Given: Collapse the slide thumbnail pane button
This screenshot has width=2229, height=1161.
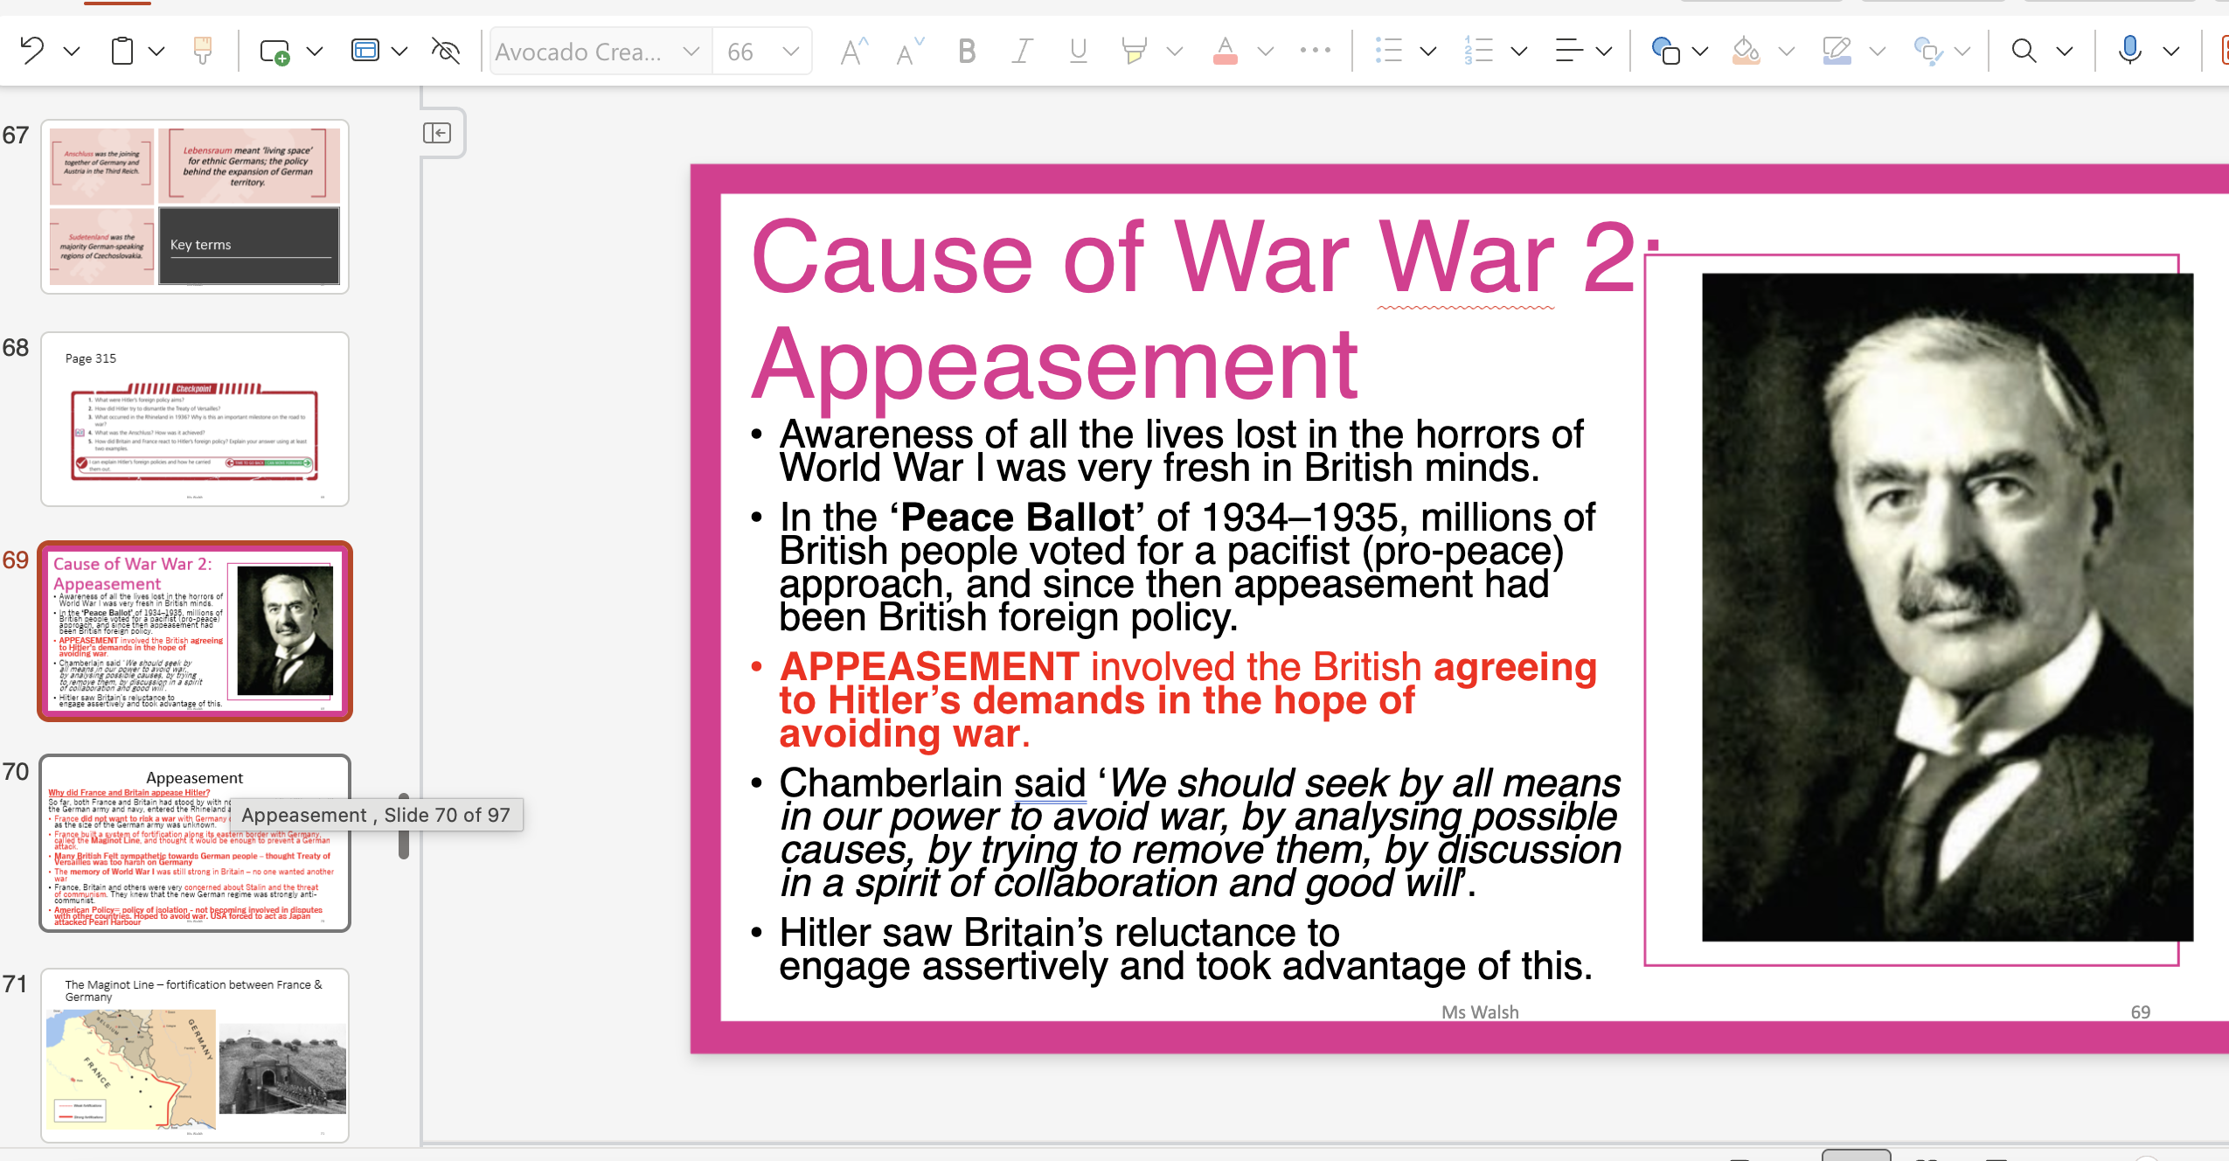Looking at the screenshot, I should (437, 133).
